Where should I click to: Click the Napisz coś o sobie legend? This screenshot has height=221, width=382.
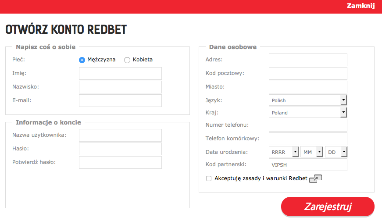click(x=46, y=47)
